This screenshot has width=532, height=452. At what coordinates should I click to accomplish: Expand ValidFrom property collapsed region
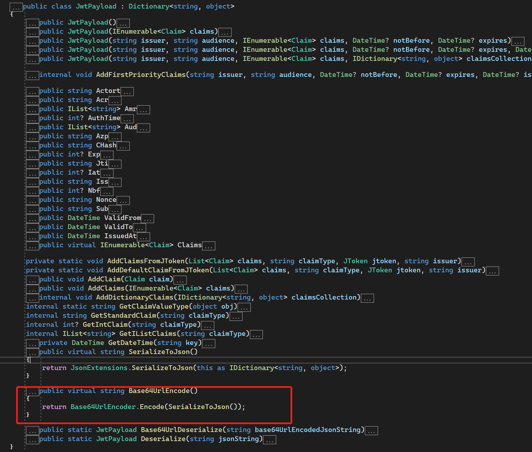tap(147, 219)
